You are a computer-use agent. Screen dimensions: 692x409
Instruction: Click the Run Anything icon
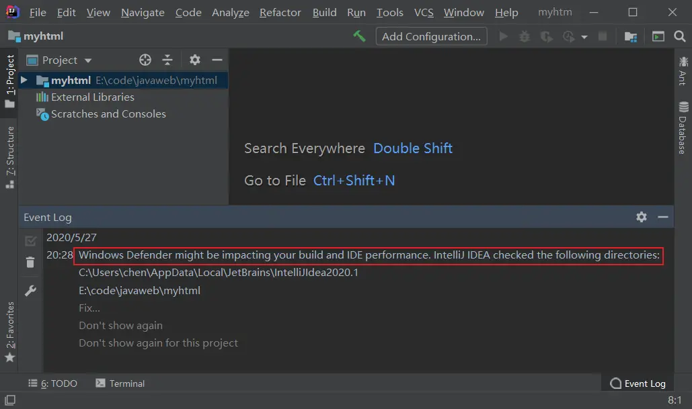658,36
